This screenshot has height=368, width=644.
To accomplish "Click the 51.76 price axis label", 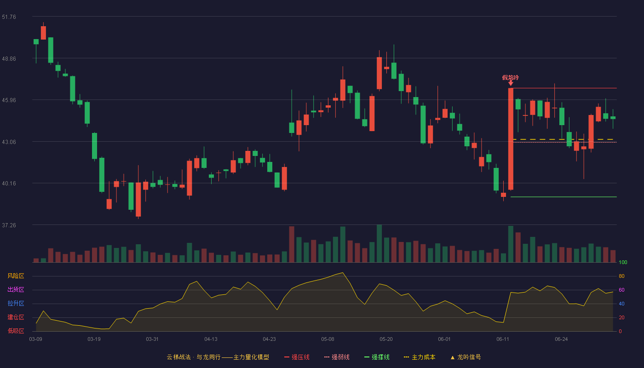I will pyautogui.click(x=9, y=17).
